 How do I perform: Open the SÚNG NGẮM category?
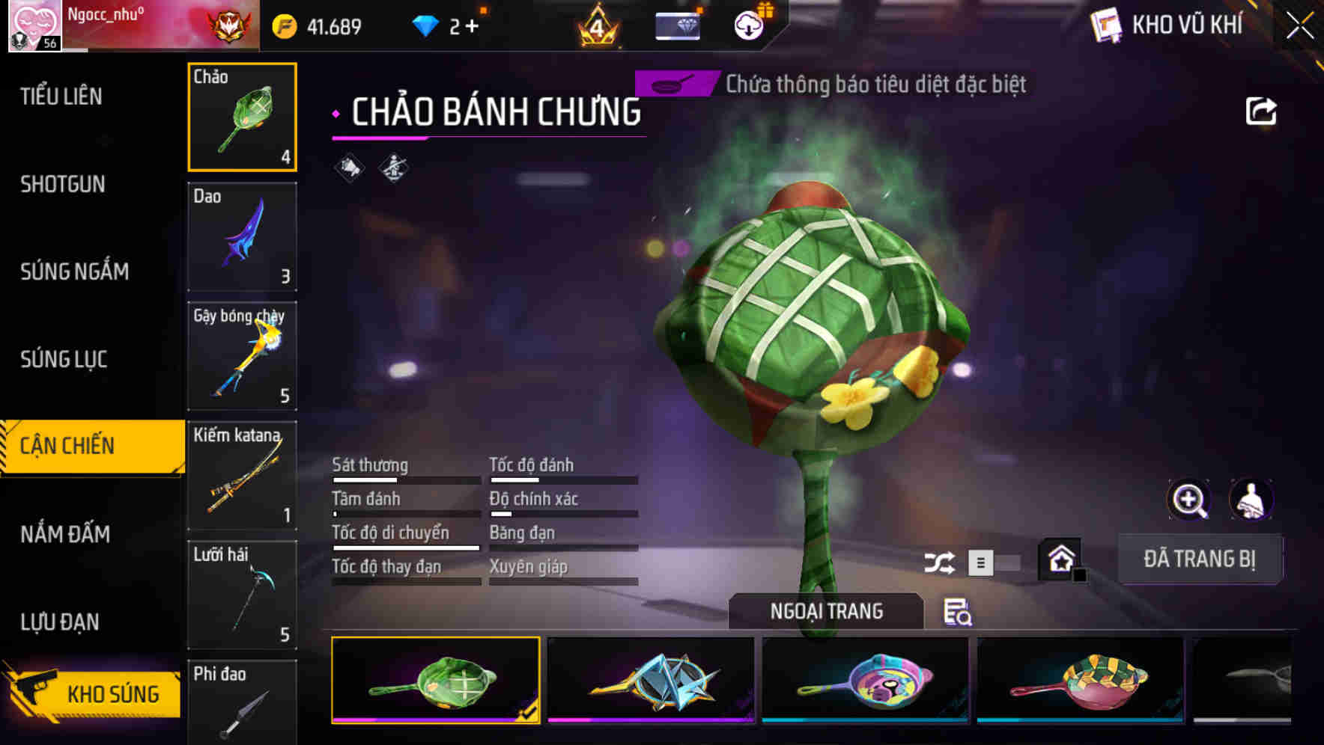75,272
